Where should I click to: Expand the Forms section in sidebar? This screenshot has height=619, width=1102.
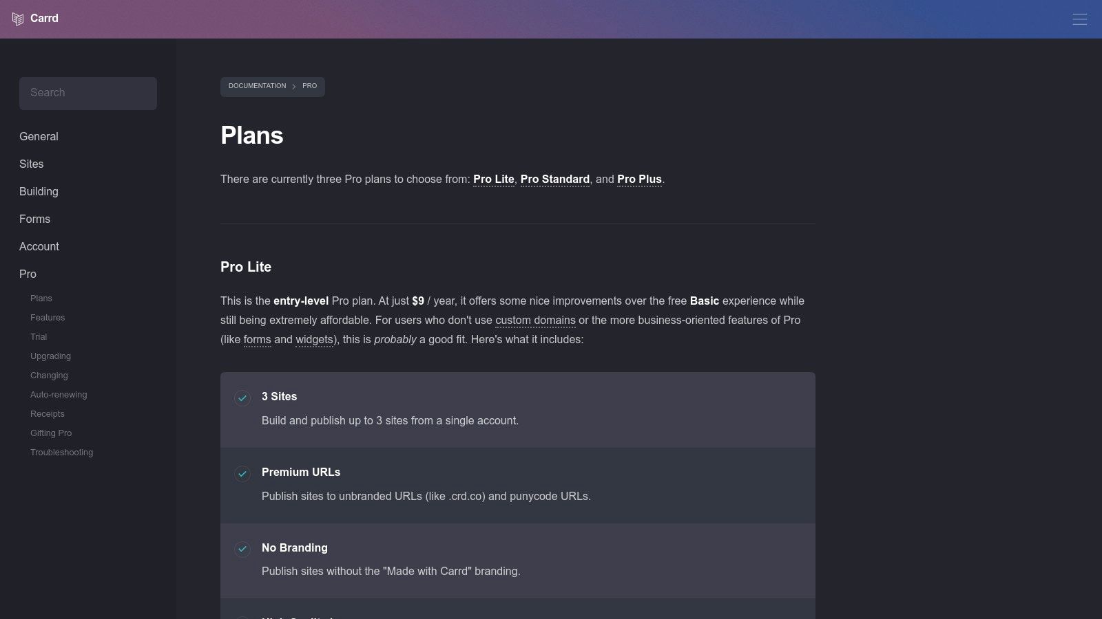[34, 219]
